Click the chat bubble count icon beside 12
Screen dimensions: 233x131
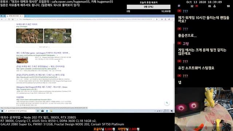click(179, 6)
